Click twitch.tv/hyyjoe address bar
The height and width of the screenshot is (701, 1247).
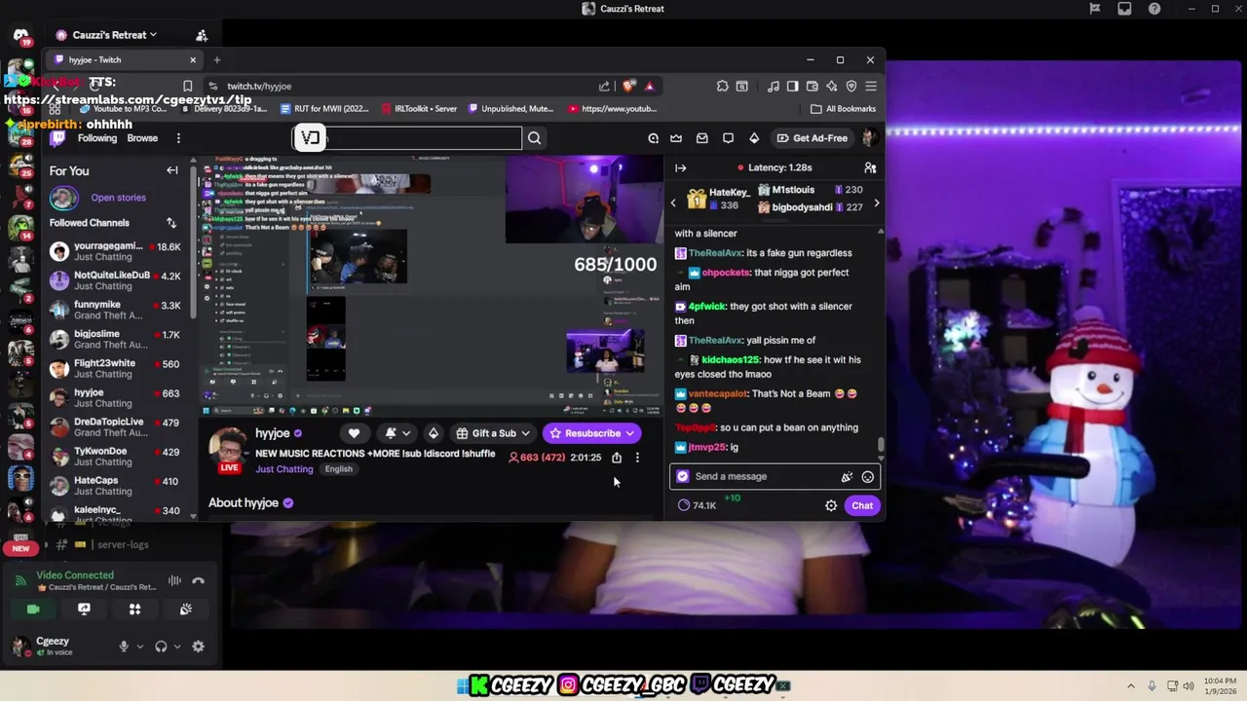click(x=259, y=87)
